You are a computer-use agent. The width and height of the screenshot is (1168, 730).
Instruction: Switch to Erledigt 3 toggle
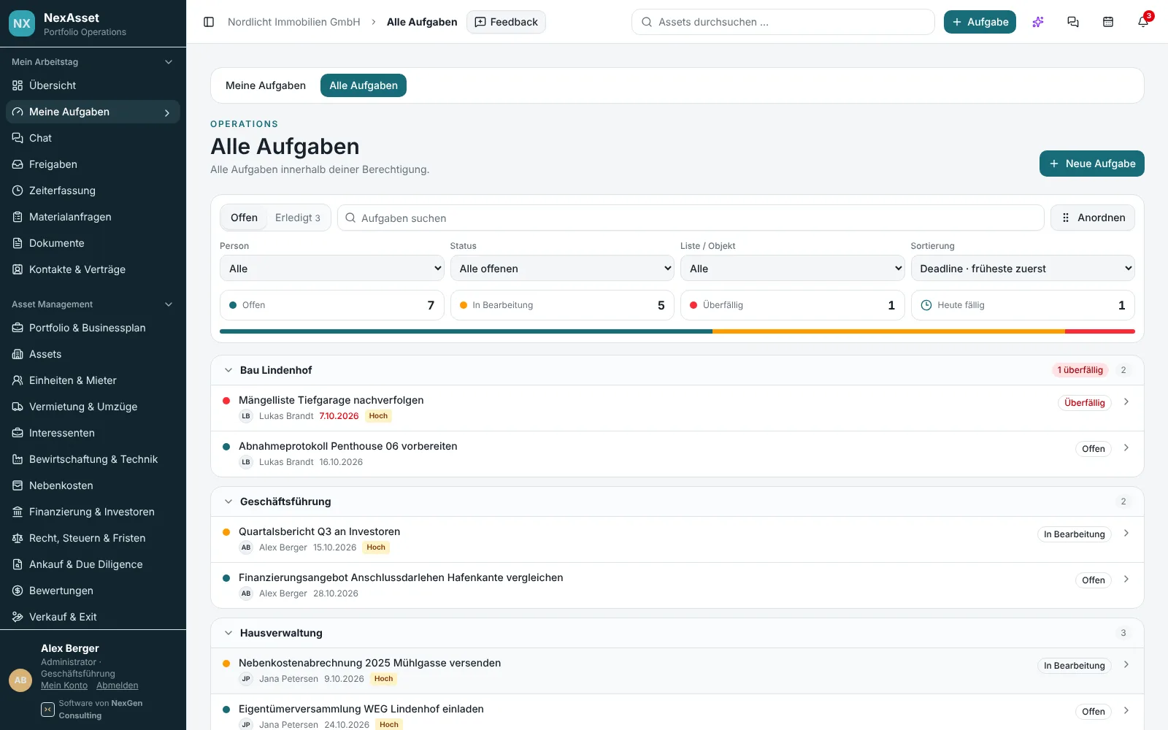pos(297,218)
